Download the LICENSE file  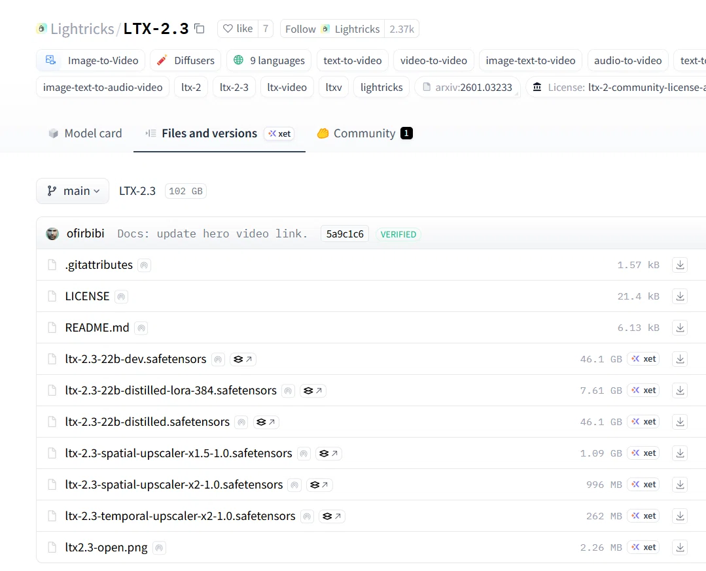680,296
